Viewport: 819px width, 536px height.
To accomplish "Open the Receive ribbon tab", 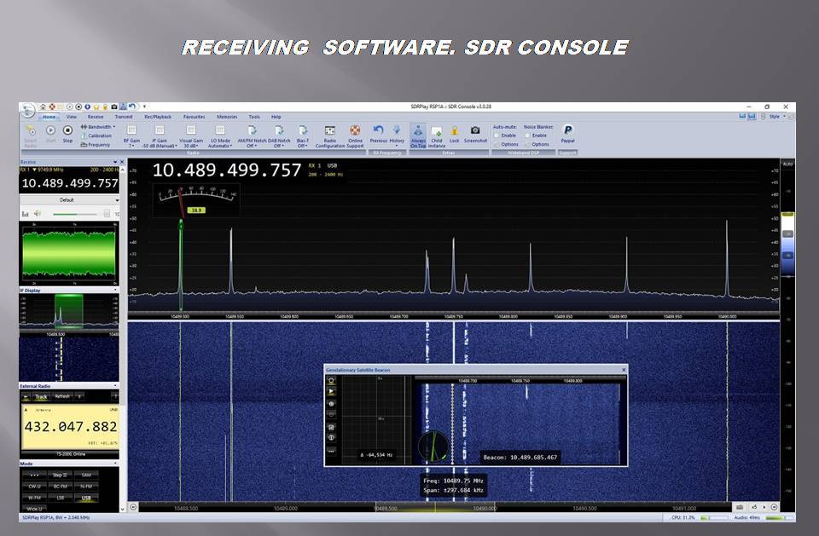I will 96,117.
